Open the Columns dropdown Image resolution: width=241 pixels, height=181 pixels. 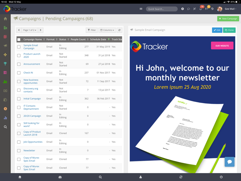click(107, 30)
